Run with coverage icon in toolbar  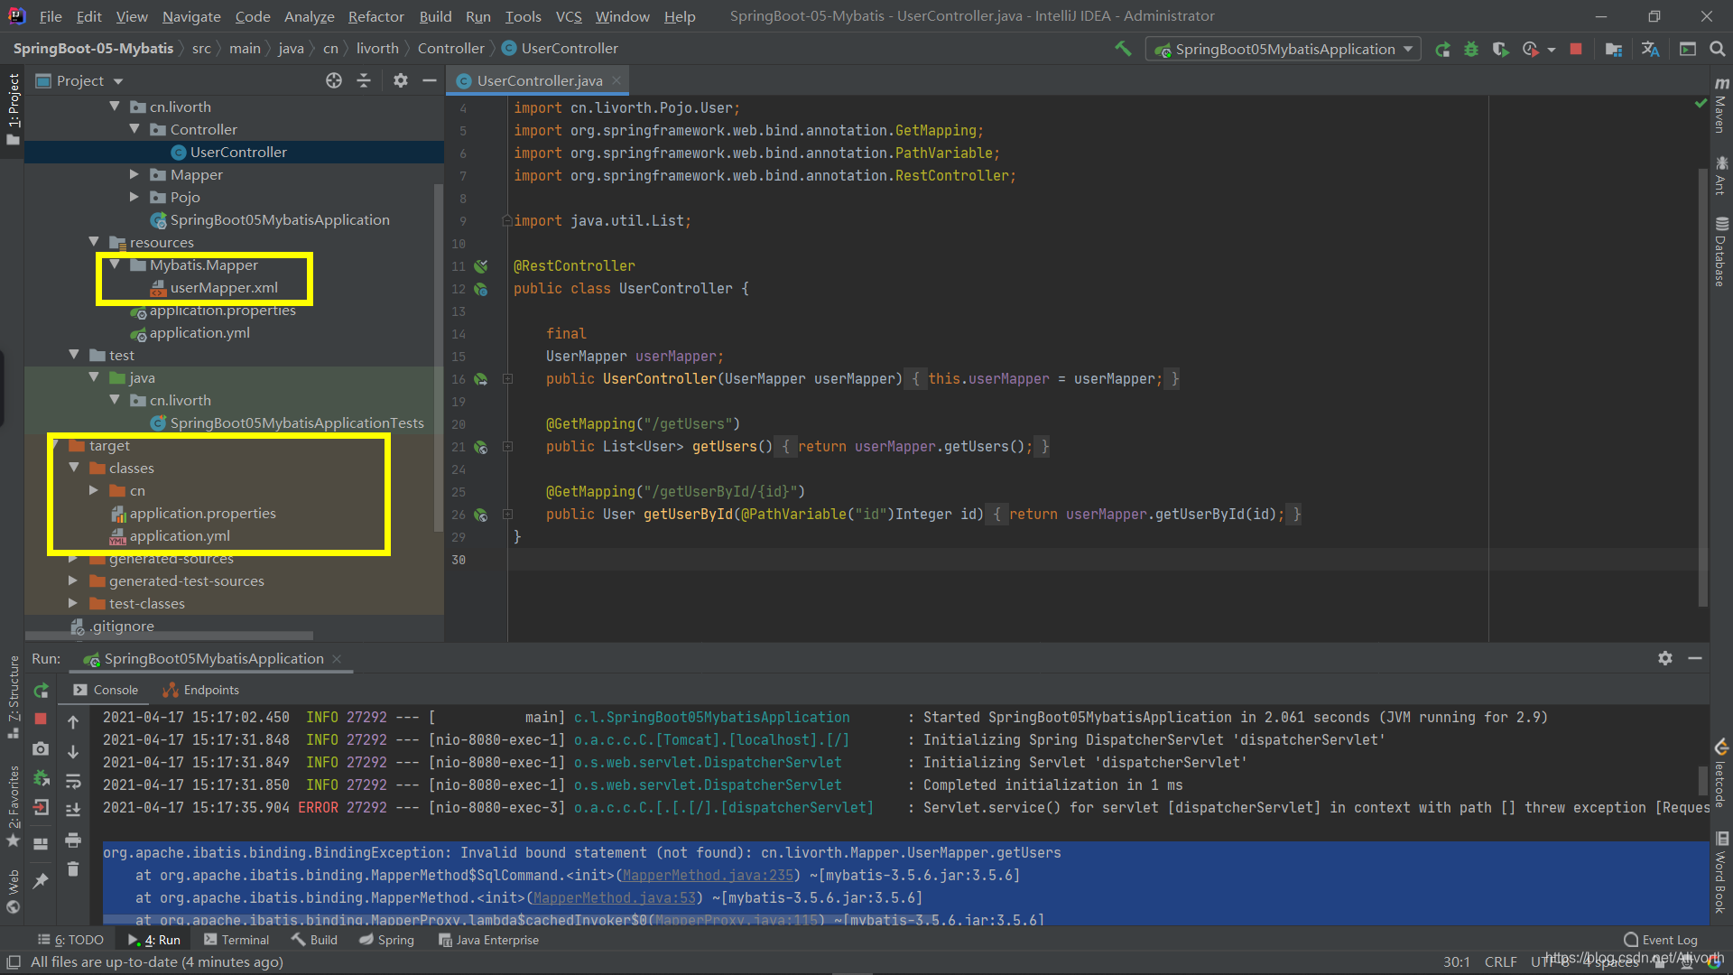(1500, 49)
